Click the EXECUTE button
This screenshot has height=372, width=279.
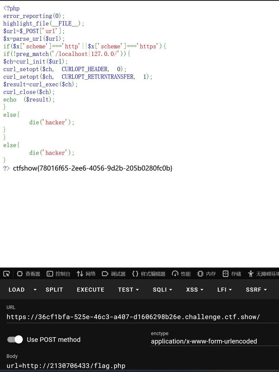tap(91, 290)
